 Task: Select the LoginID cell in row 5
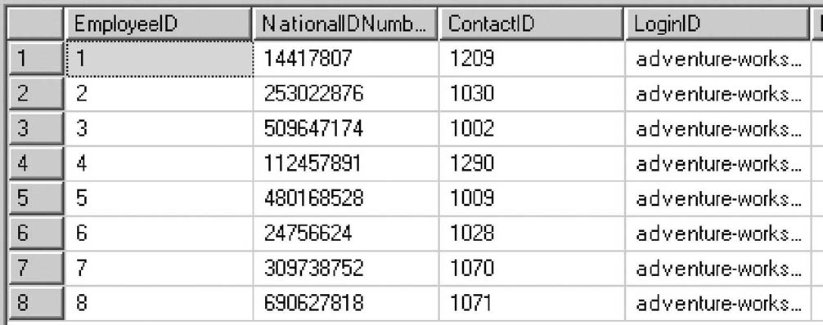718,198
